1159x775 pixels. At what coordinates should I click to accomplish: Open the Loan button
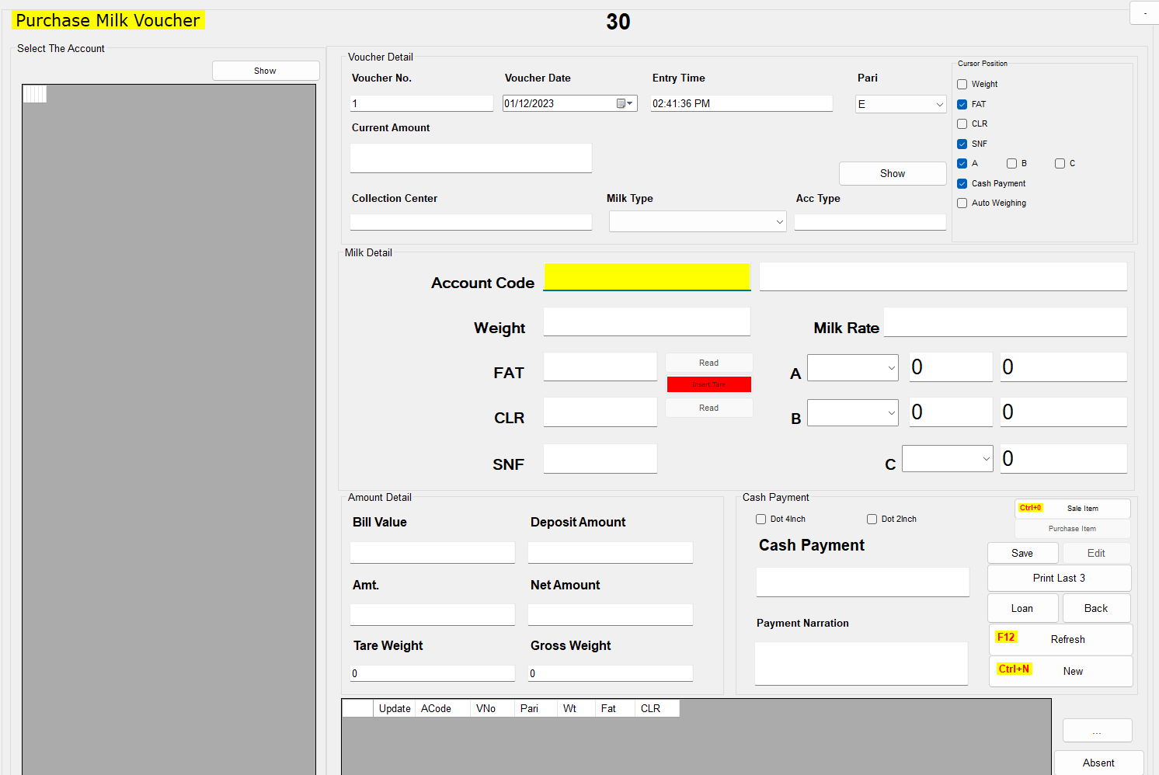[x=1022, y=608]
